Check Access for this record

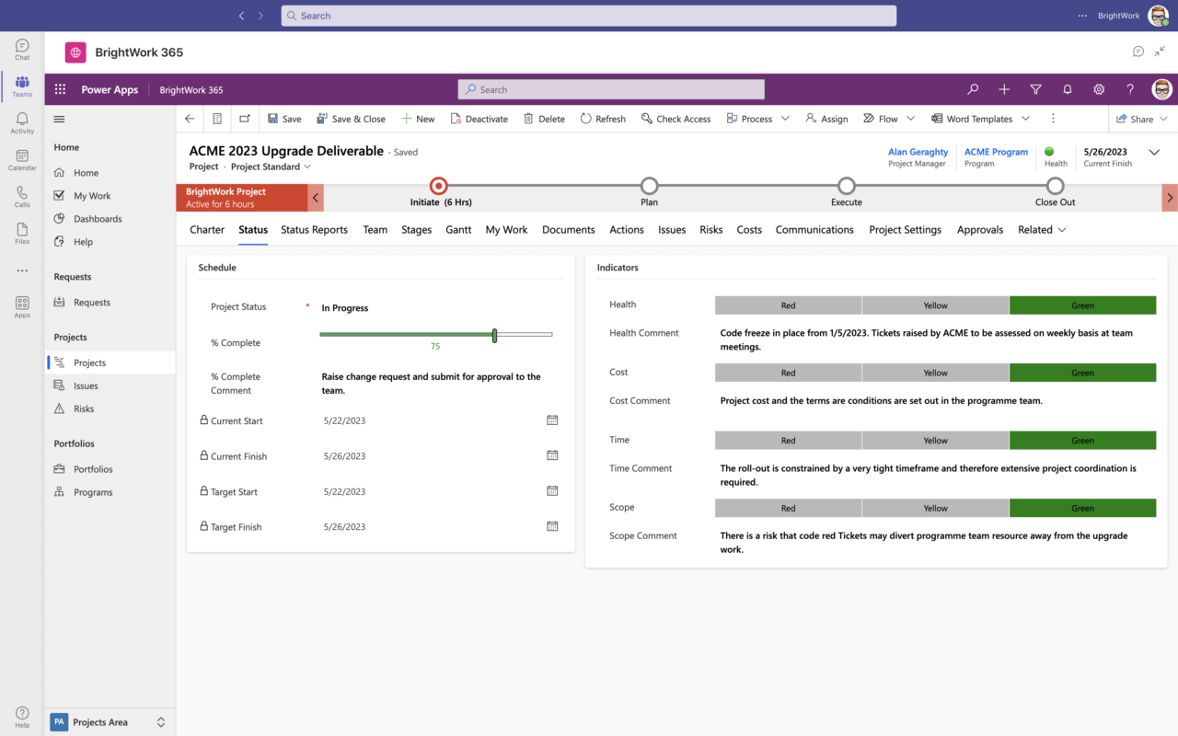(x=676, y=119)
